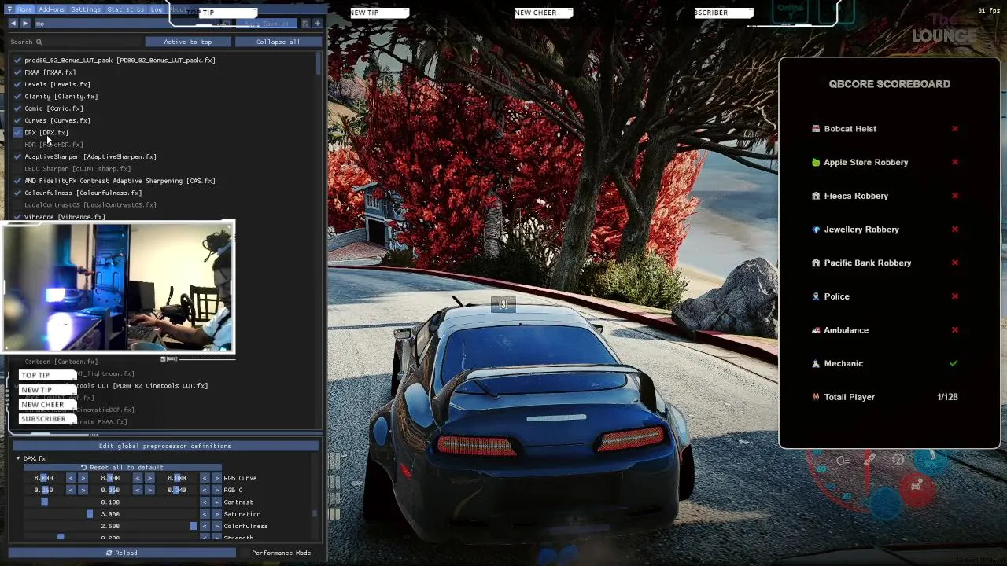1007x566 pixels.
Task: Increase the Saturation value with right arrow
Action: (216, 514)
